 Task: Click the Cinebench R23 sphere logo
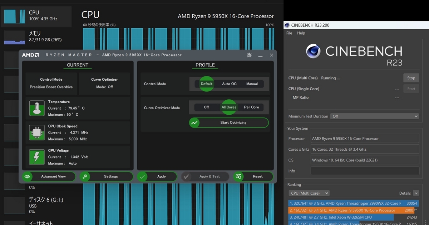click(313, 51)
